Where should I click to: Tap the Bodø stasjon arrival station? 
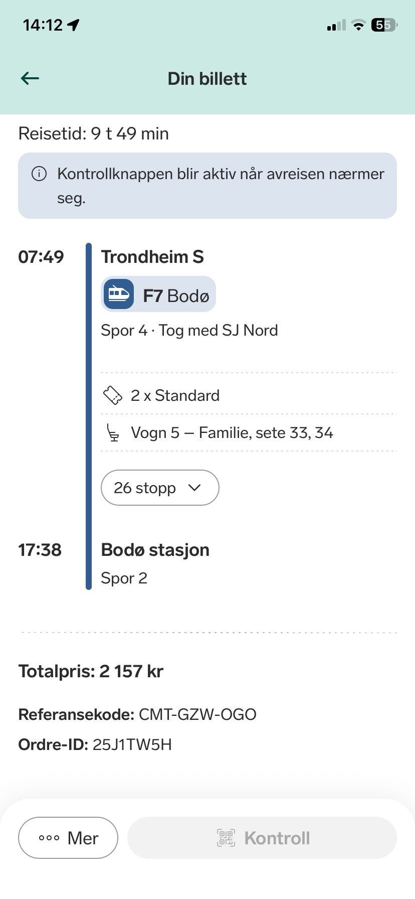pos(155,550)
